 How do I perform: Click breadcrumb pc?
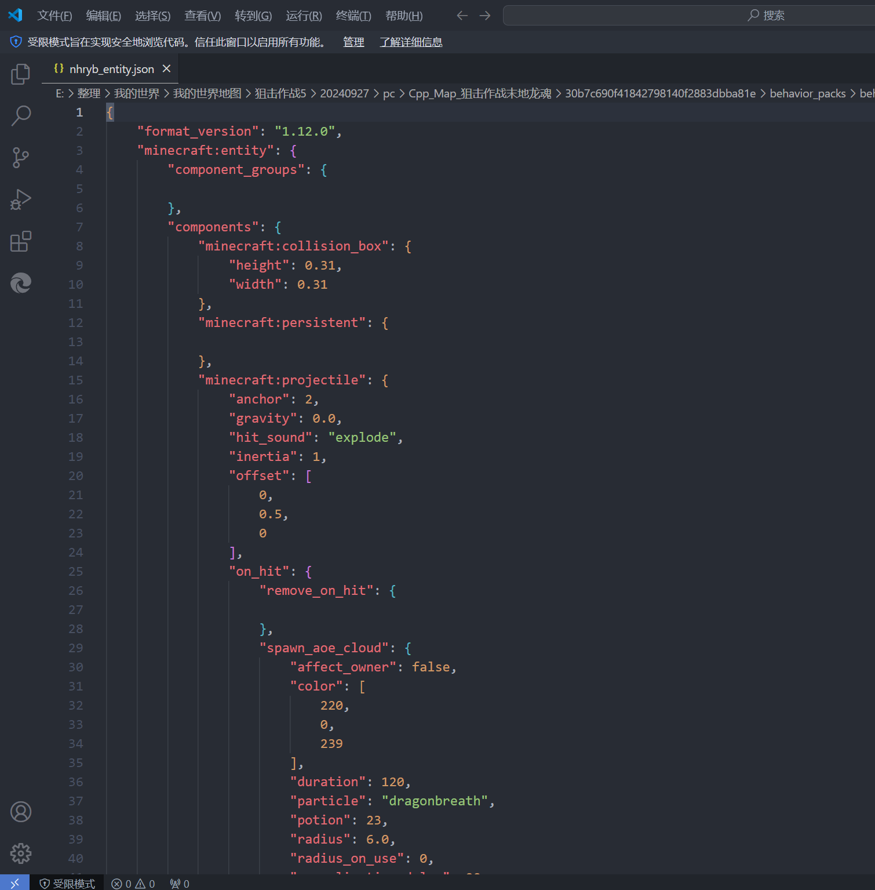pyautogui.click(x=389, y=93)
